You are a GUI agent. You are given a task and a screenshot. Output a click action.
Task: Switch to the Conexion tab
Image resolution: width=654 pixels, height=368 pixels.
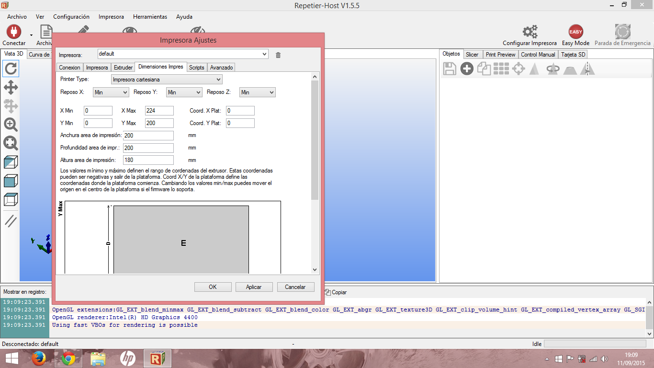pos(70,68)
